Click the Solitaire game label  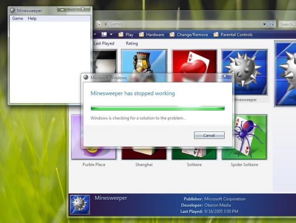[x=194, y=164]
